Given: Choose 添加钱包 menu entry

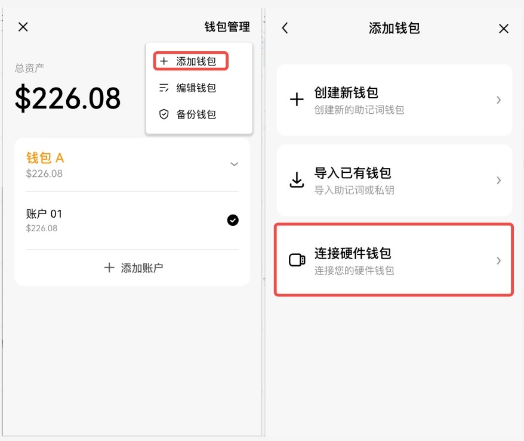Looking at the screenshot, I should 196,61.
